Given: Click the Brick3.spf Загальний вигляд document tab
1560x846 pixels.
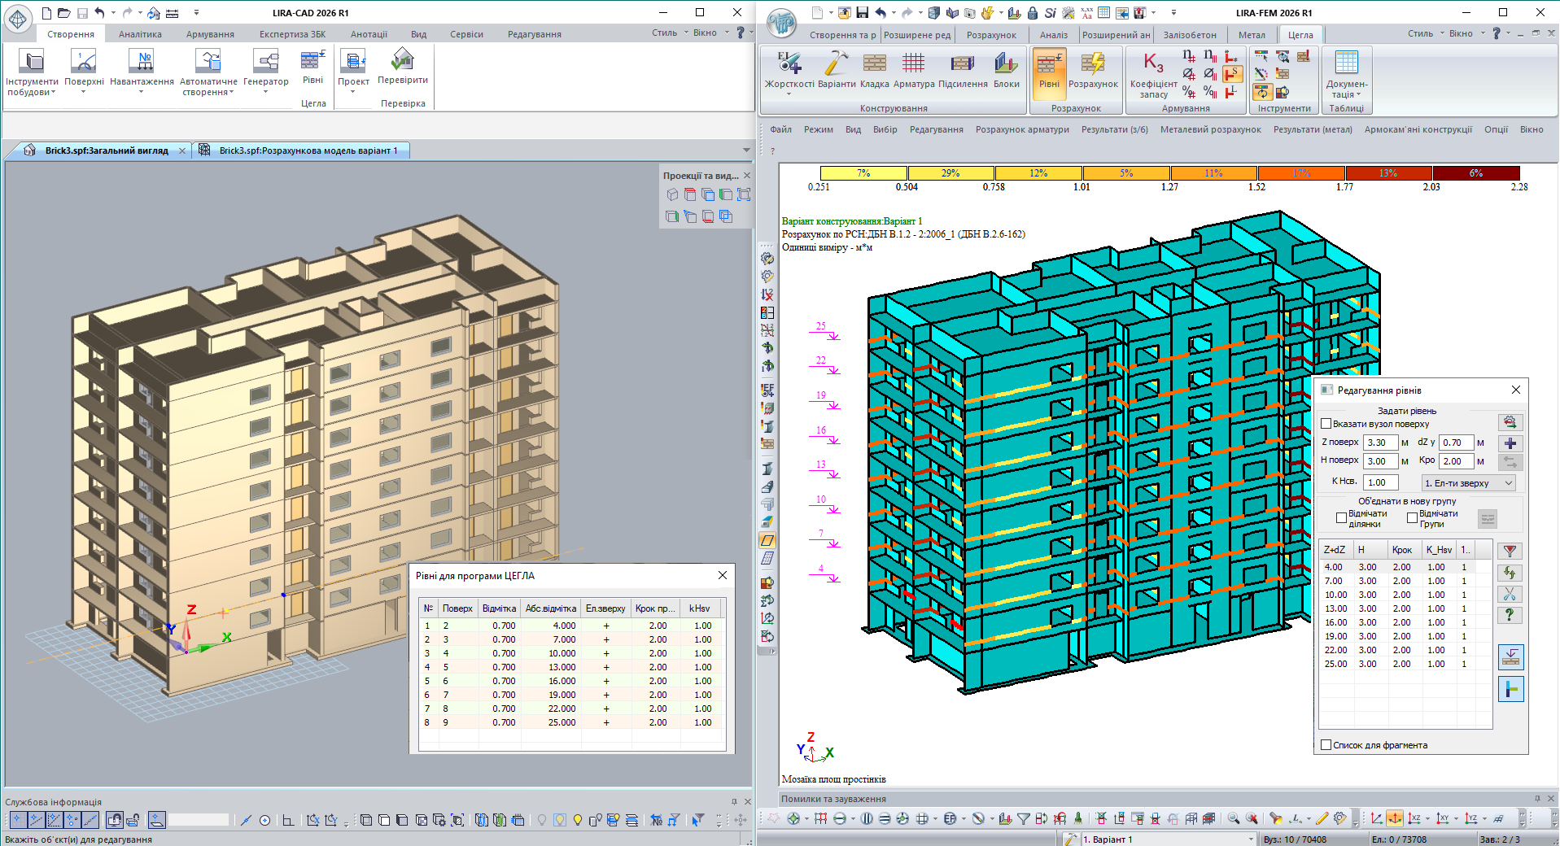Looking at the screenshot, I should [106, 150].
